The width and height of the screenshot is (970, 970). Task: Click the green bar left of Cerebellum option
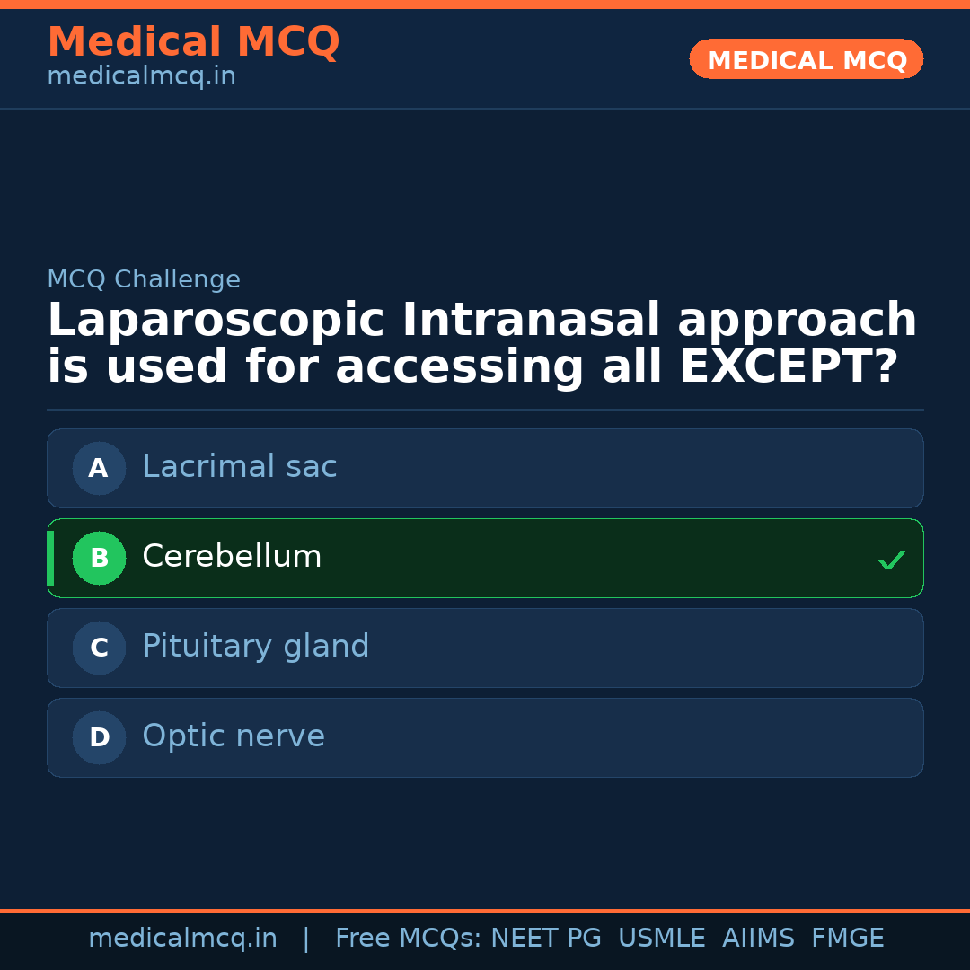pyautogui.click(x=50, y=558)
